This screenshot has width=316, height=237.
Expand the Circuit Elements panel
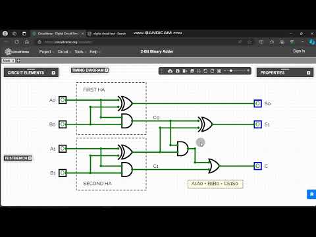point(53,73)
